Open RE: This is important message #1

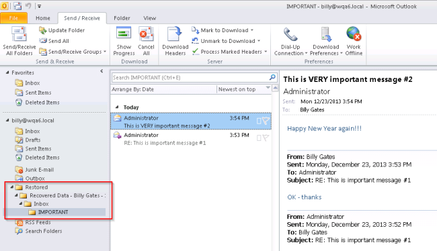click(191, 138)
